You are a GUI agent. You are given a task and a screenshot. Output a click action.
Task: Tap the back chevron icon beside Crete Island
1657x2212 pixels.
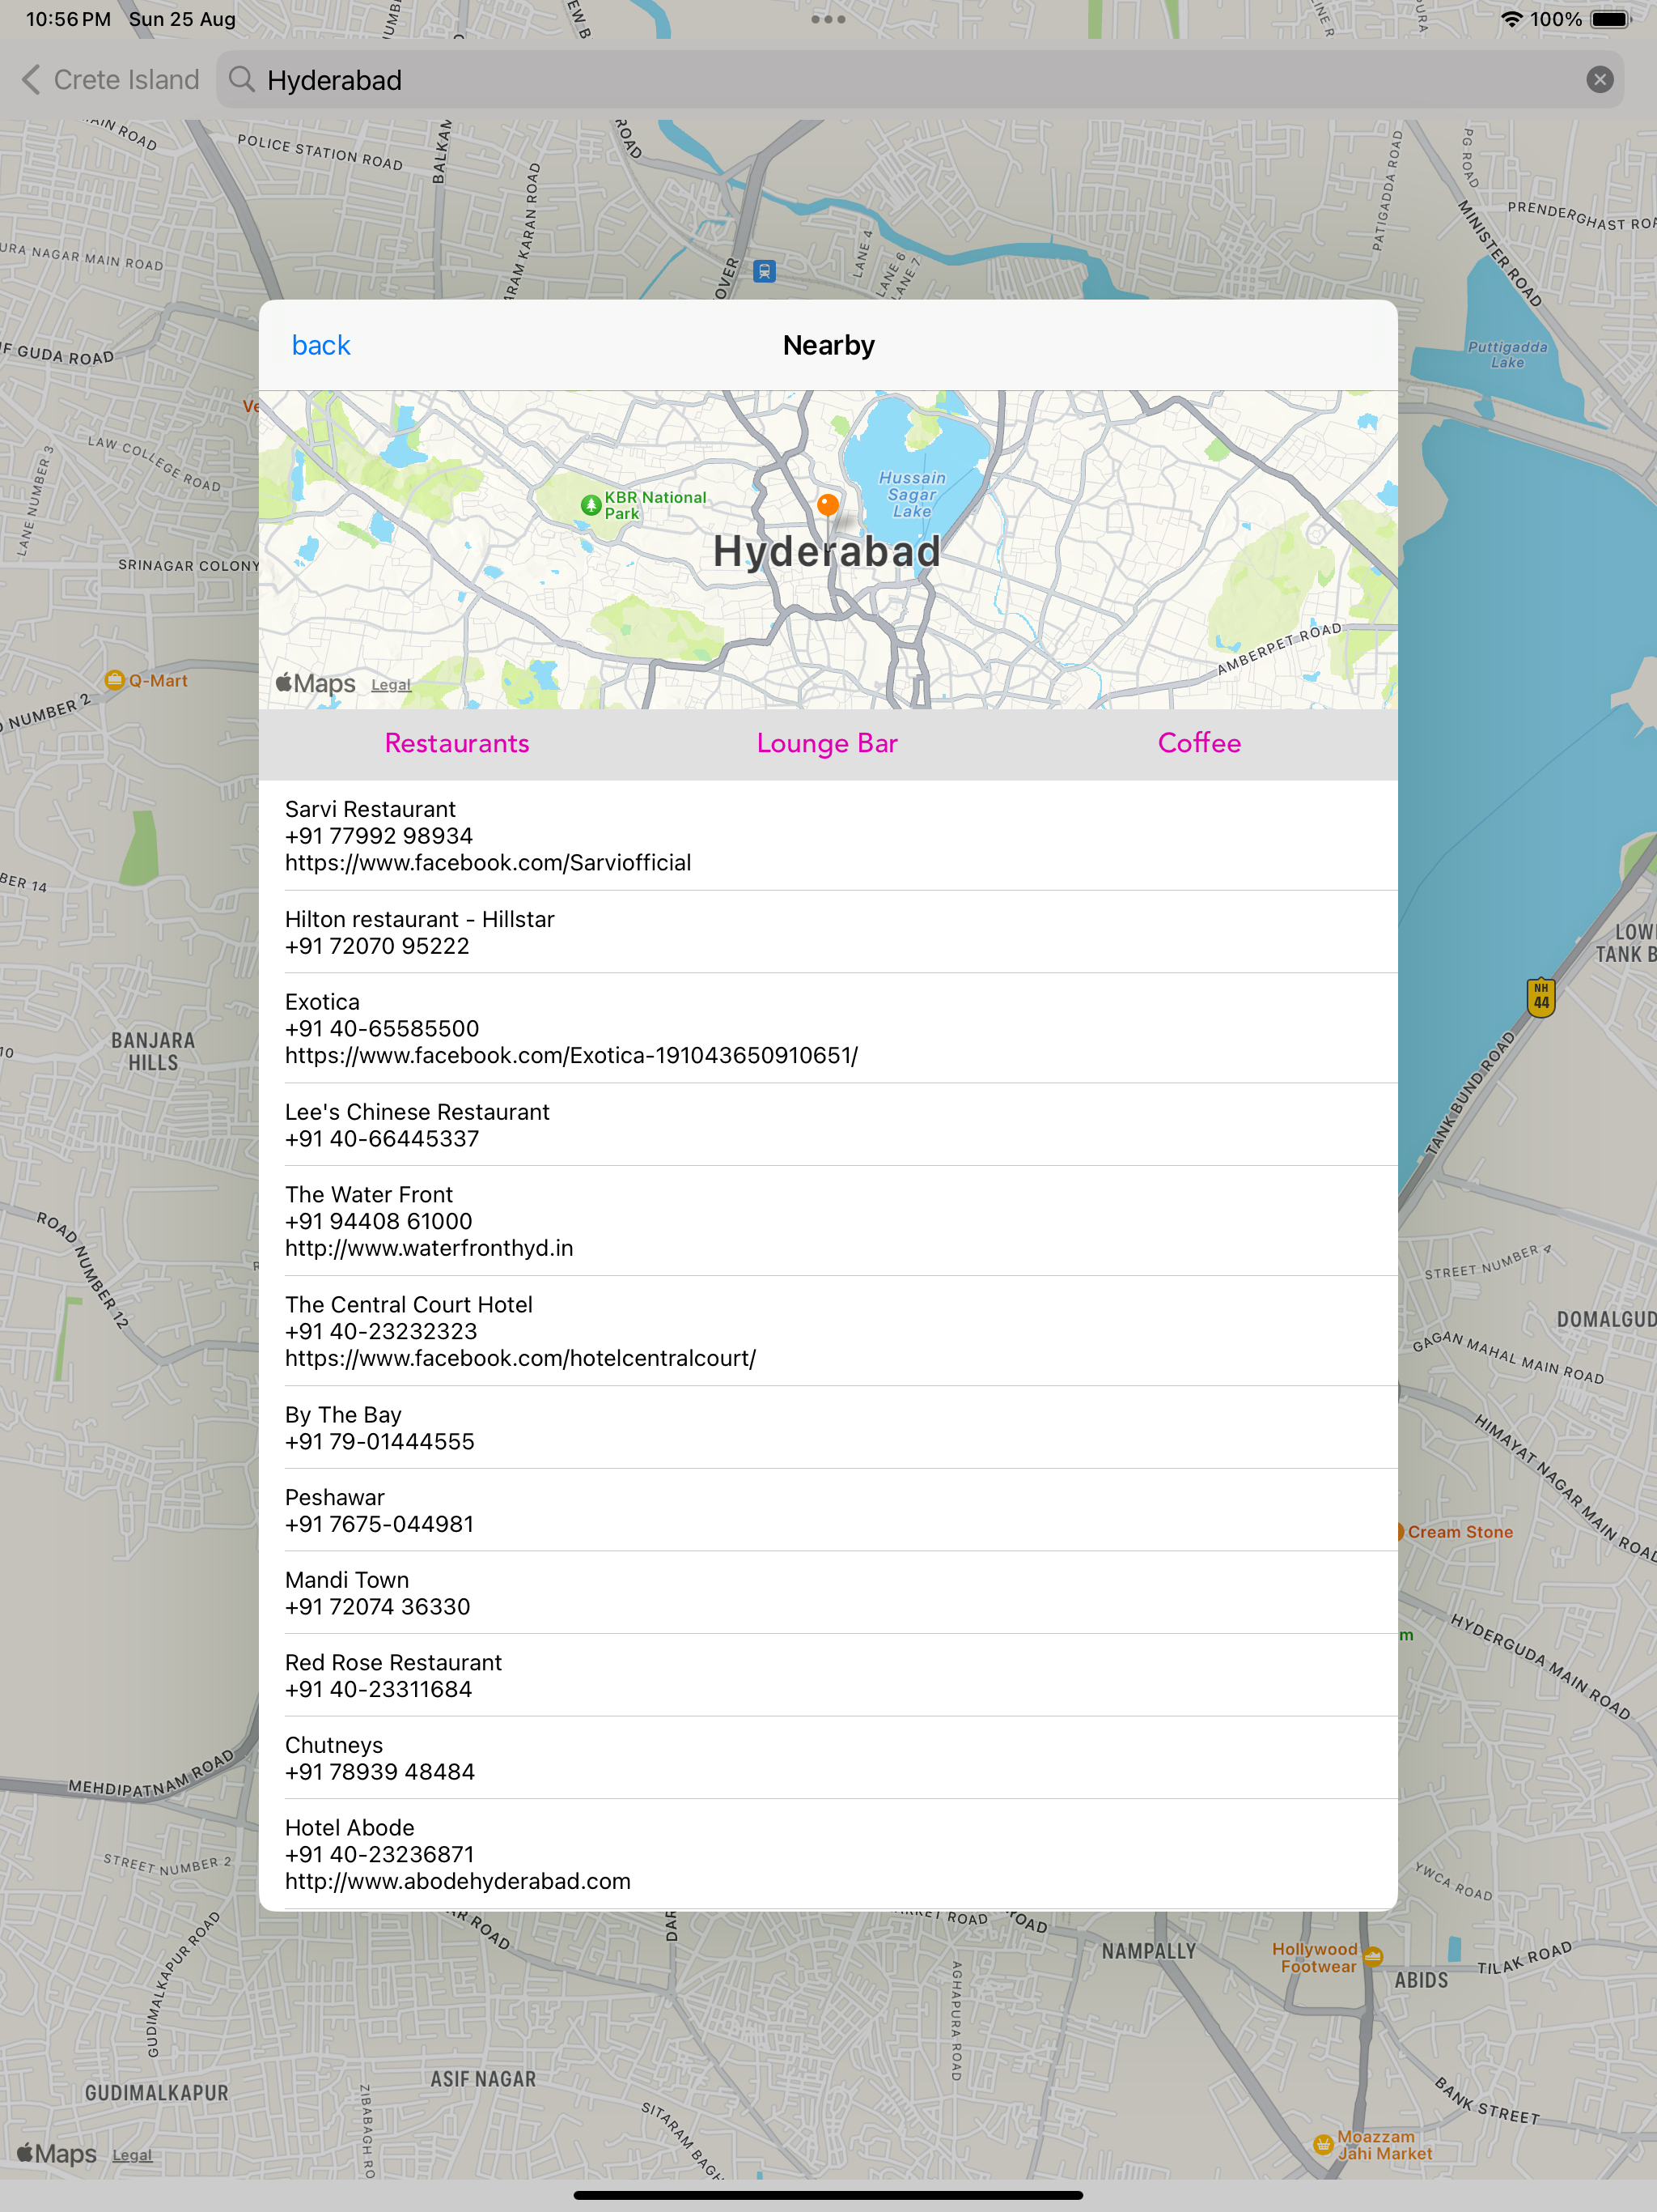31,80
